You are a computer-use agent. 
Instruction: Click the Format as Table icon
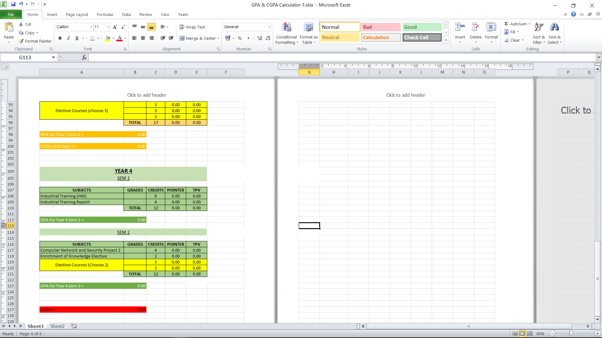tap(309, 28)
